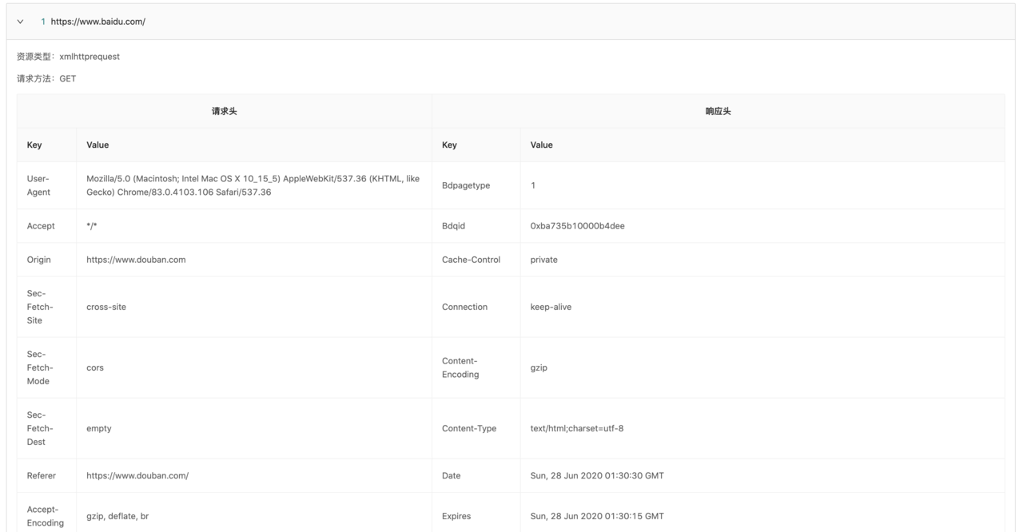Select the Content-Encoding key cell
Viewport: 1023px width, 532px height.
(x=476, y=367)
